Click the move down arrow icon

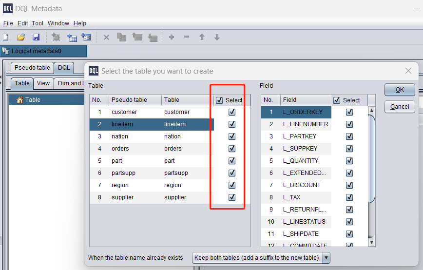217,37
